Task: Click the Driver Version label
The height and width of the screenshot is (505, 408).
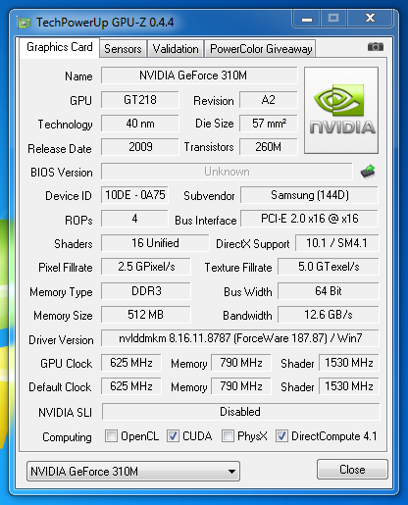Action: coord(61,340)
